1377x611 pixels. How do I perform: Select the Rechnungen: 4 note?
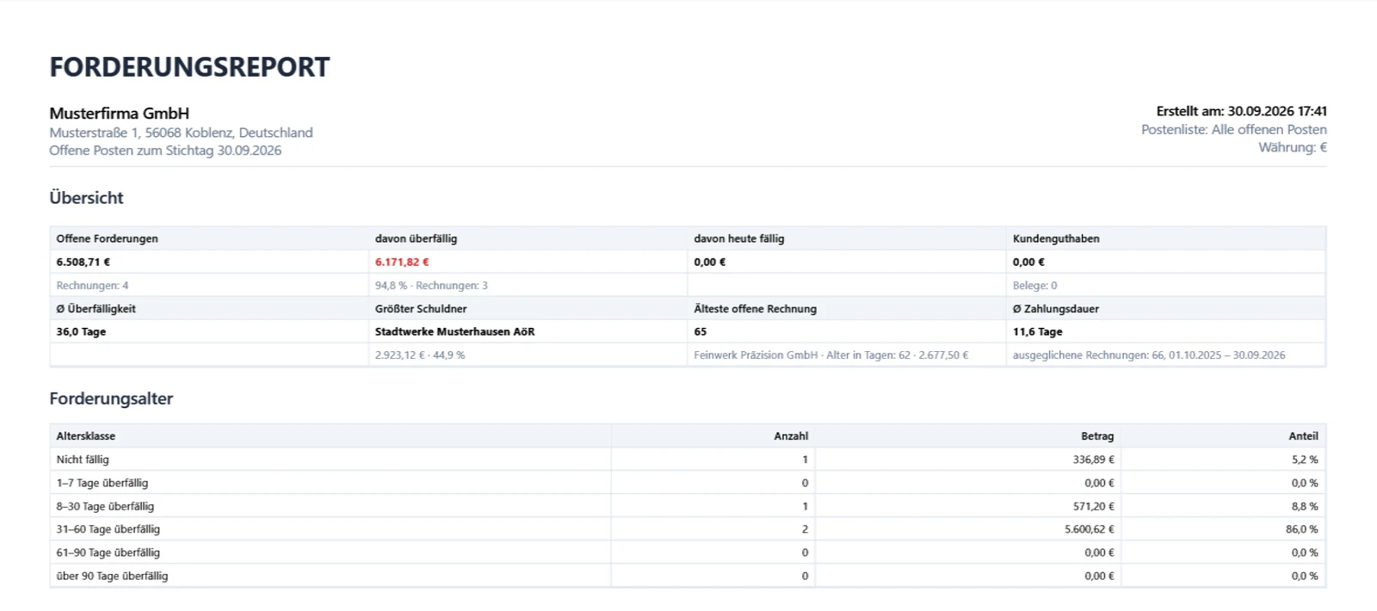pos(92,285)
